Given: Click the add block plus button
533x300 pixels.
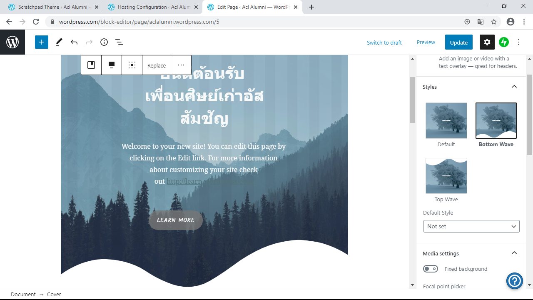Looking at the screenshot, I should [x=42, y=42].
